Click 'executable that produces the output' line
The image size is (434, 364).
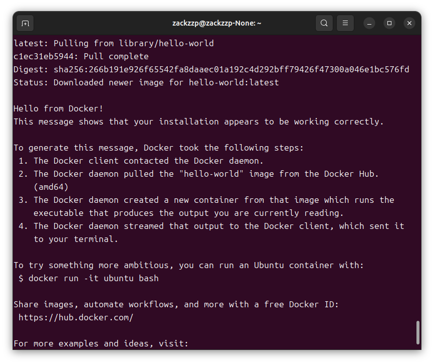[x=188, y=213]
